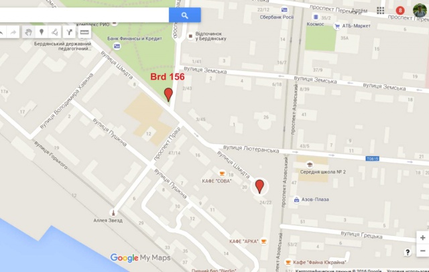This screenshot has width=429, height=272.
Task: Open the user account avatar
Action: pyautogui.click(x=420, y=11)
